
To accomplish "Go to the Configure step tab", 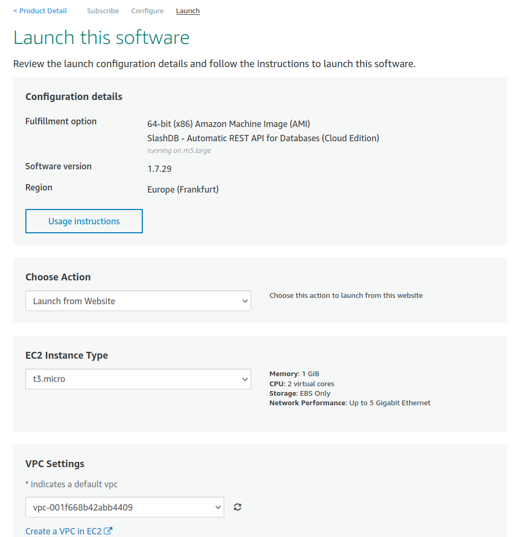I will pos(148,11).
